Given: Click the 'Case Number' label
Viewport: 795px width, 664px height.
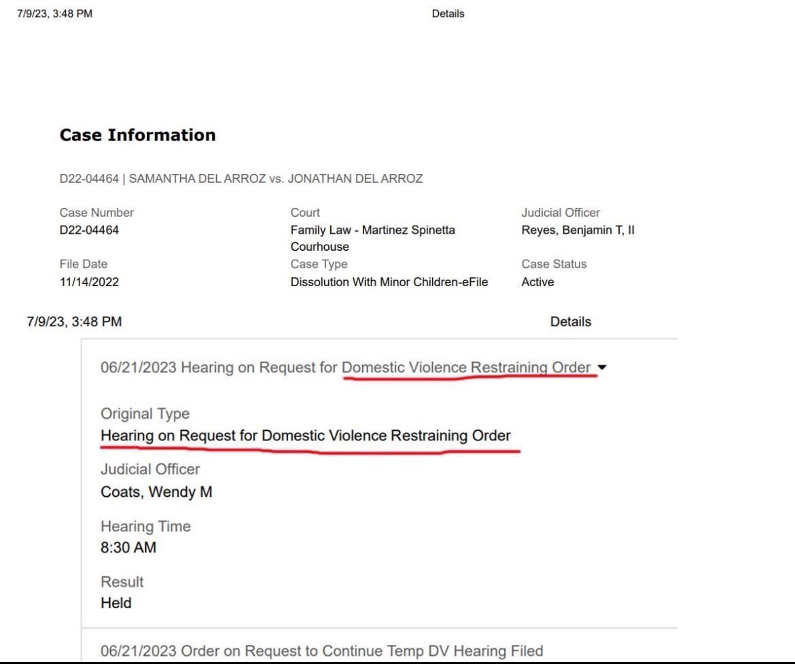Looking at the screenshot, I should pyautogui.click(x=96, y=213).
